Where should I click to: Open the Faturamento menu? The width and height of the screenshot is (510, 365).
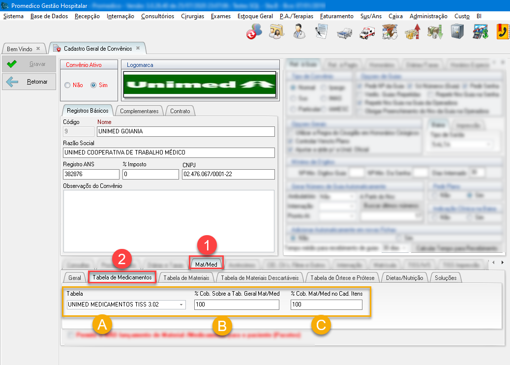coord(336,16)
